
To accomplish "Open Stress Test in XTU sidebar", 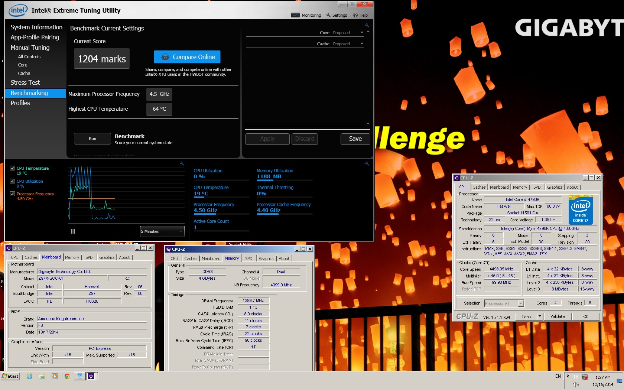I will coord(25,82).
